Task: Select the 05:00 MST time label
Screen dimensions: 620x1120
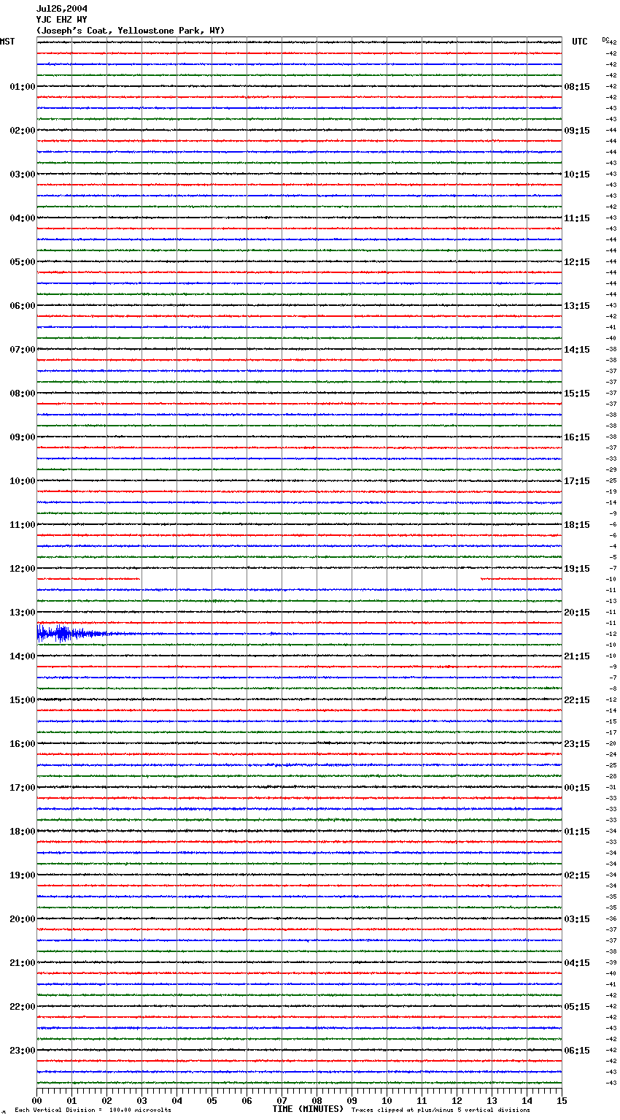Action: (23, 262)
